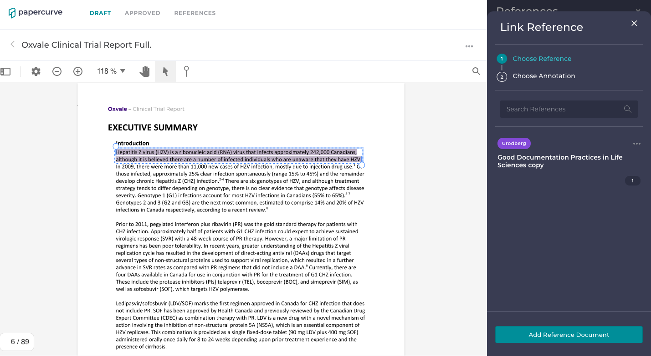651x356 pixels.
Task: Close the Link Reference panel
Action: [634, 23]
